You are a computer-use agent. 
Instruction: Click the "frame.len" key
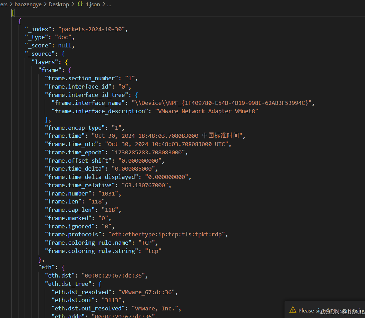(x=63, y=201)
